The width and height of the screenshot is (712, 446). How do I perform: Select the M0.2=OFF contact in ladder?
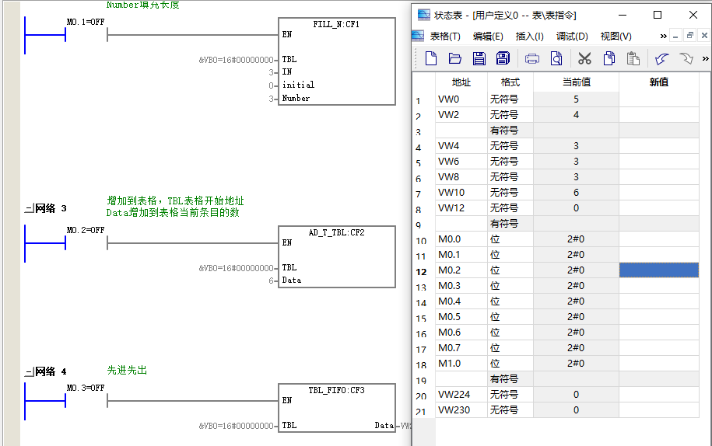pyautogui.click(x=86, y=243)
